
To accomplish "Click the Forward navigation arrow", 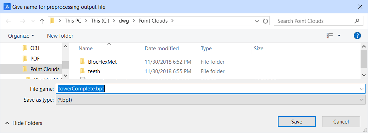I will (22, 21).
